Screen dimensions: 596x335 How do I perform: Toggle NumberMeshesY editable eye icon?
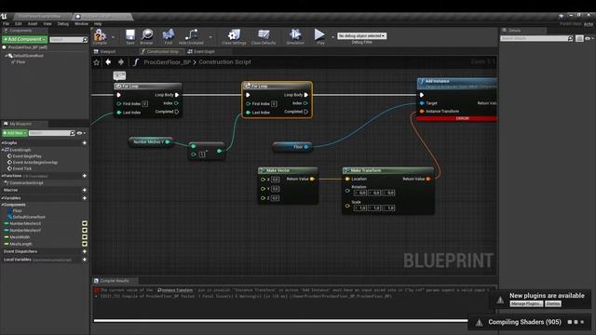click(85, 230)
